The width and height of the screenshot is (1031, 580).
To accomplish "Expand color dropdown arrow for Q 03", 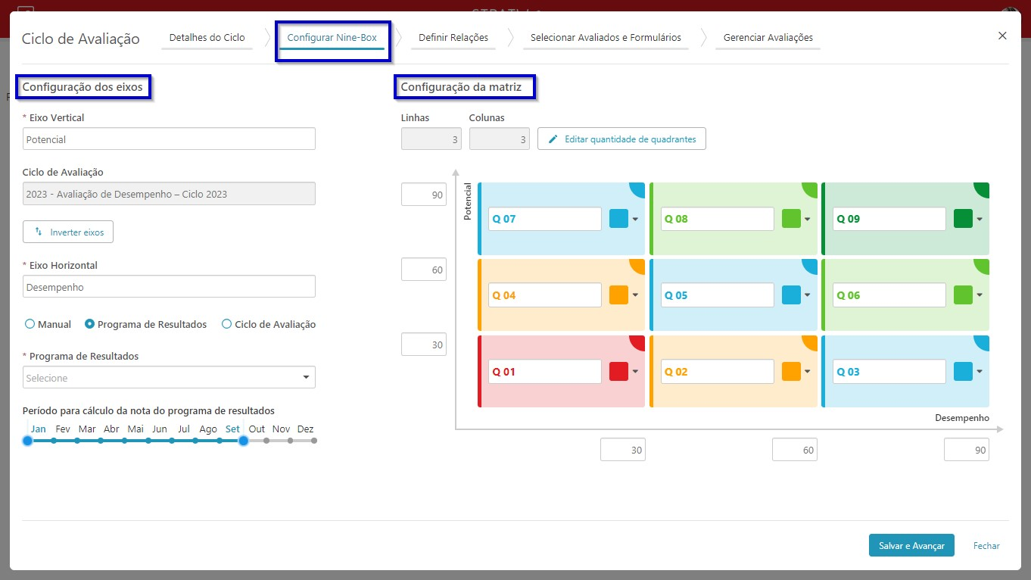I will point(980,373).
